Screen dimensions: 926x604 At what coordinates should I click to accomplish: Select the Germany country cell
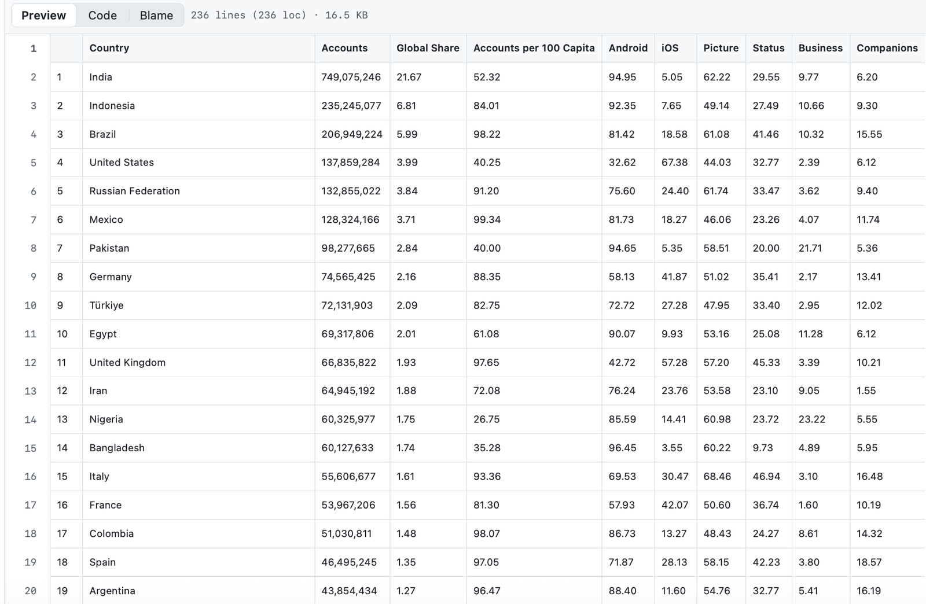tap(199, 277)
